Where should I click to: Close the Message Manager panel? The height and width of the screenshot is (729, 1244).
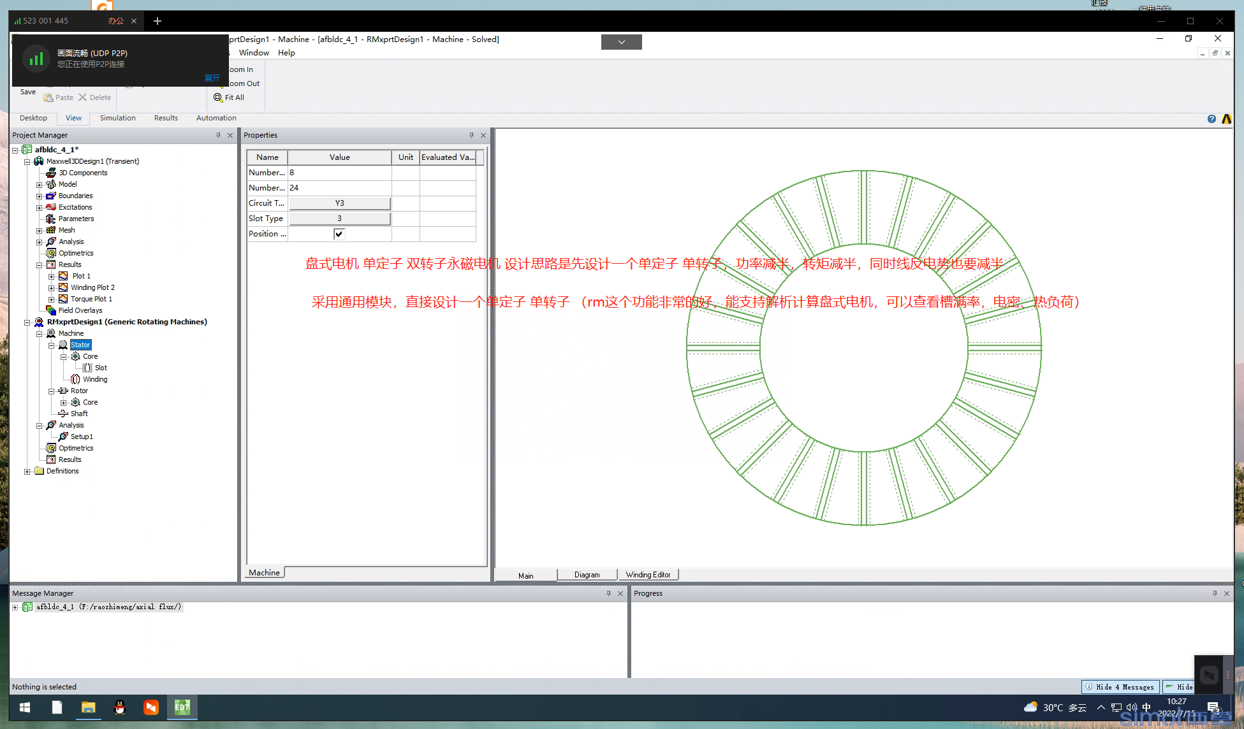(620, 593)
